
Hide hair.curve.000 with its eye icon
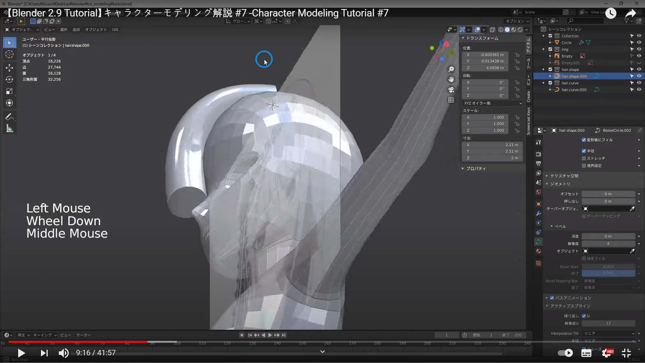639,90
